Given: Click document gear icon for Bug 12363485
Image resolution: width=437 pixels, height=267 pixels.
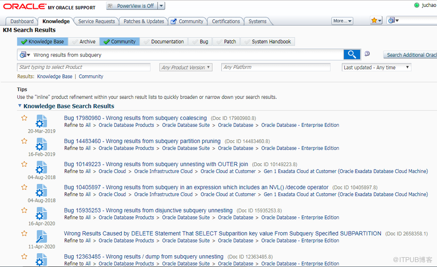Looking at the screenshot, I should click(x=41, y=260).
